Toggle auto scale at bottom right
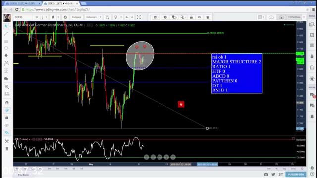 [x=293, y=169]
